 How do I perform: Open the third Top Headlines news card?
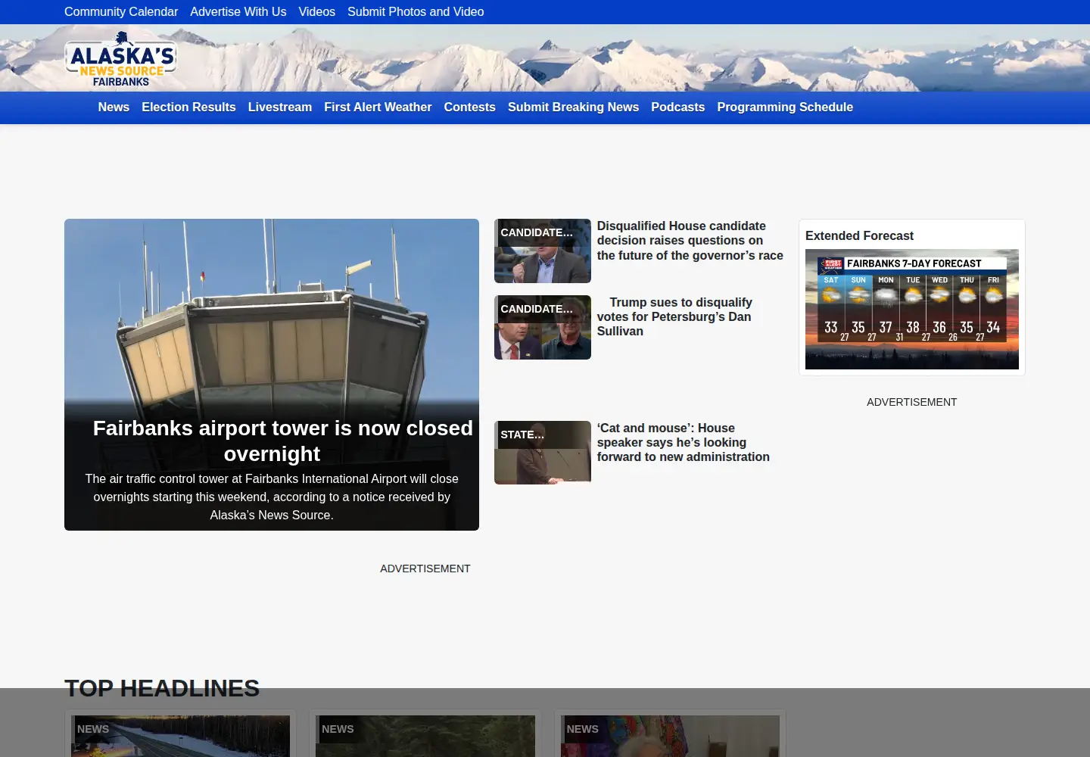(670, 734)
